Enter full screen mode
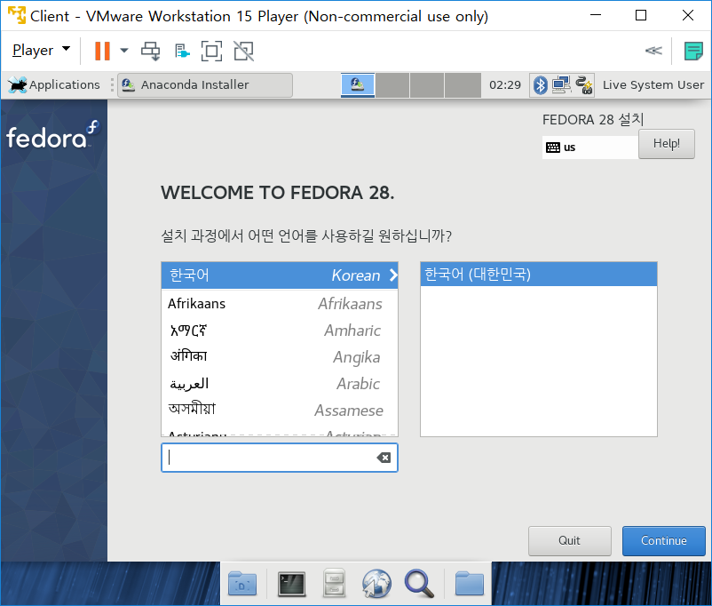This screenshot has height=606, width=712. tap(211, 51)
